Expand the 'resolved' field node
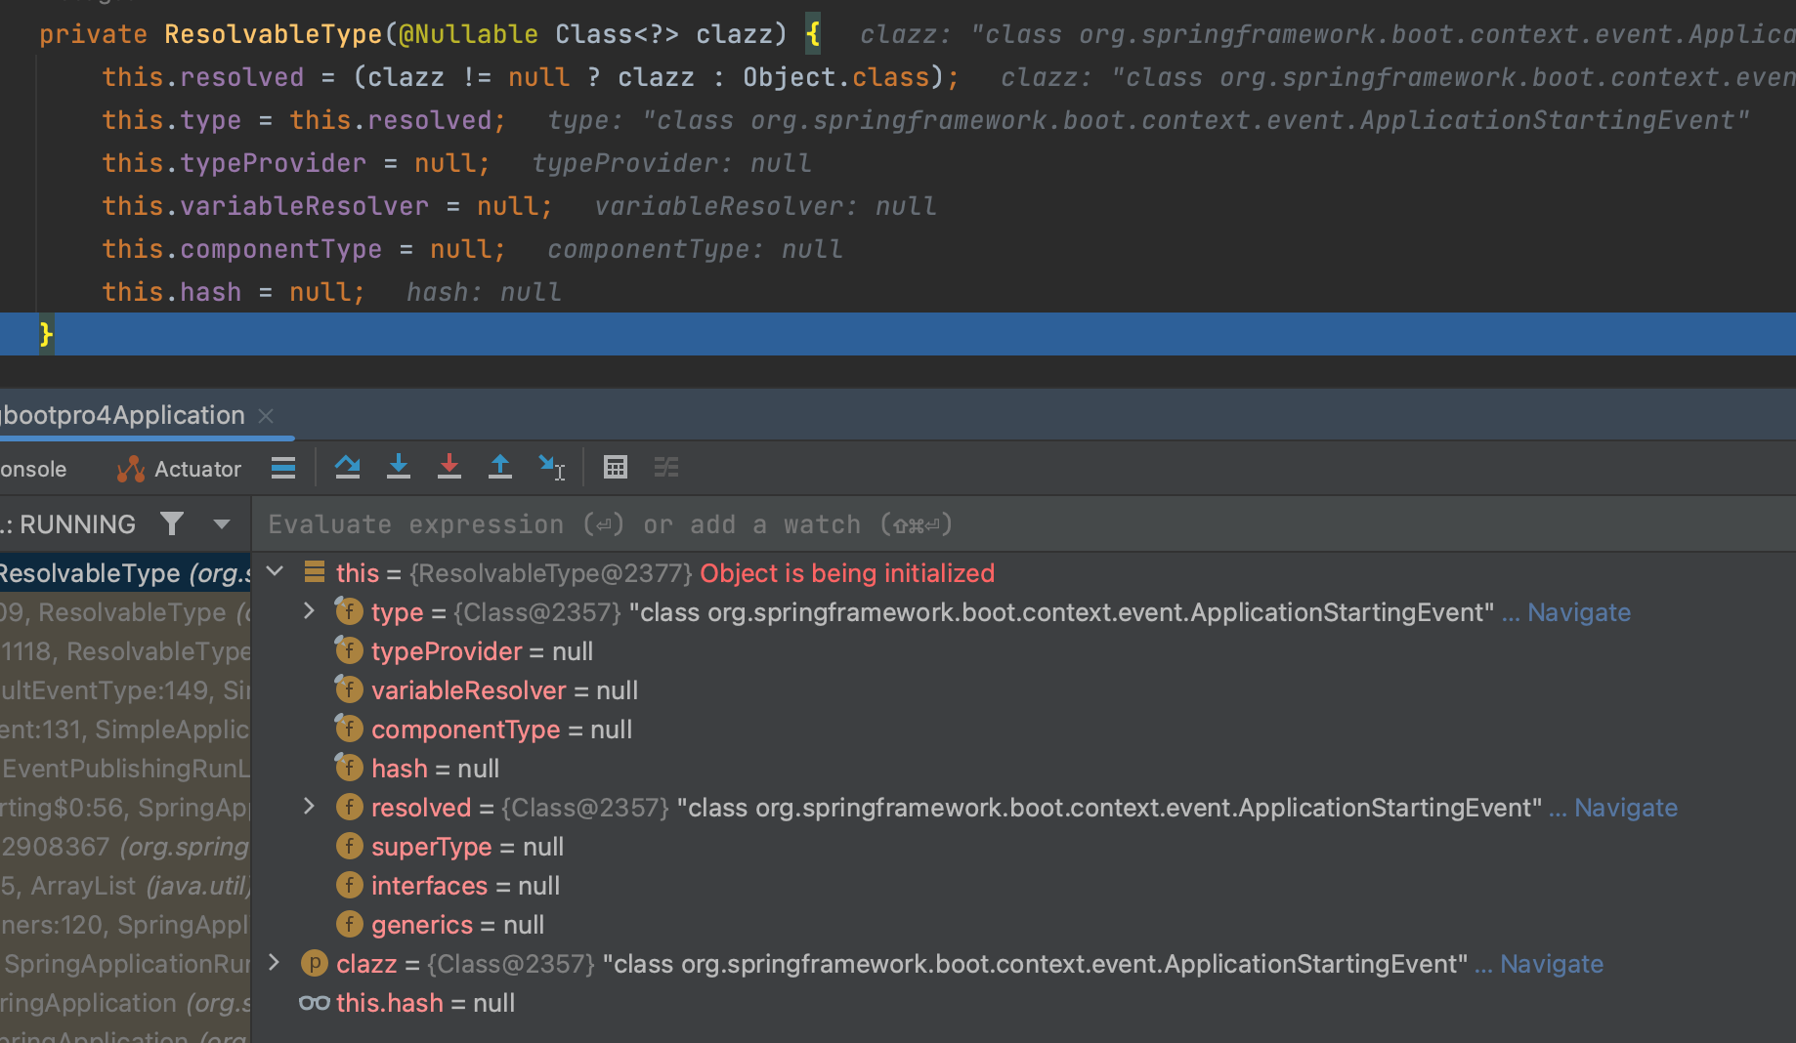This screenshot has width=1796, height=1043. pyautogui.click(x=309, y=807)
